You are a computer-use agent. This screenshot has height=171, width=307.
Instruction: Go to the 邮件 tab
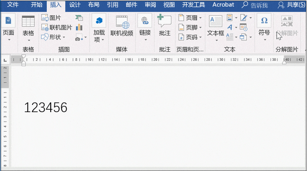pyautogui.click(x=131, y=5)
